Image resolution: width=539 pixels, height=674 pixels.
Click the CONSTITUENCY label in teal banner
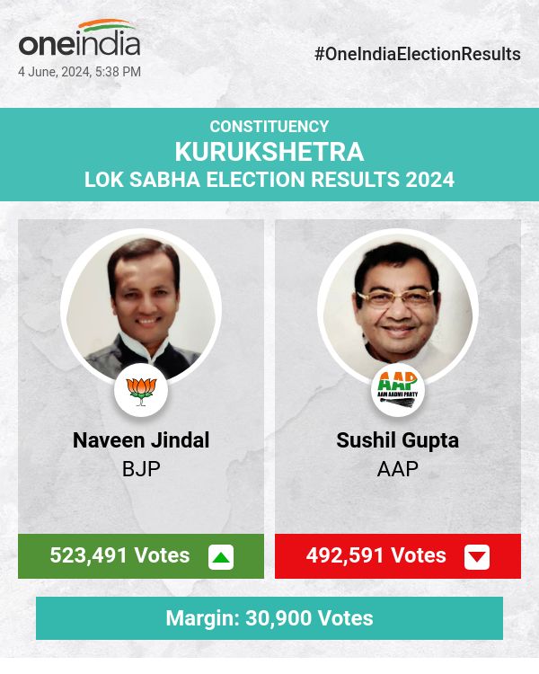269,127
